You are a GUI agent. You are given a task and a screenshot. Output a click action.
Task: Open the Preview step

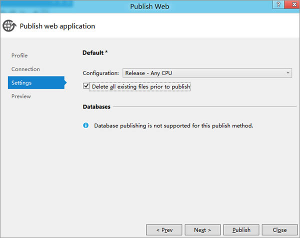tap(21, 96)
